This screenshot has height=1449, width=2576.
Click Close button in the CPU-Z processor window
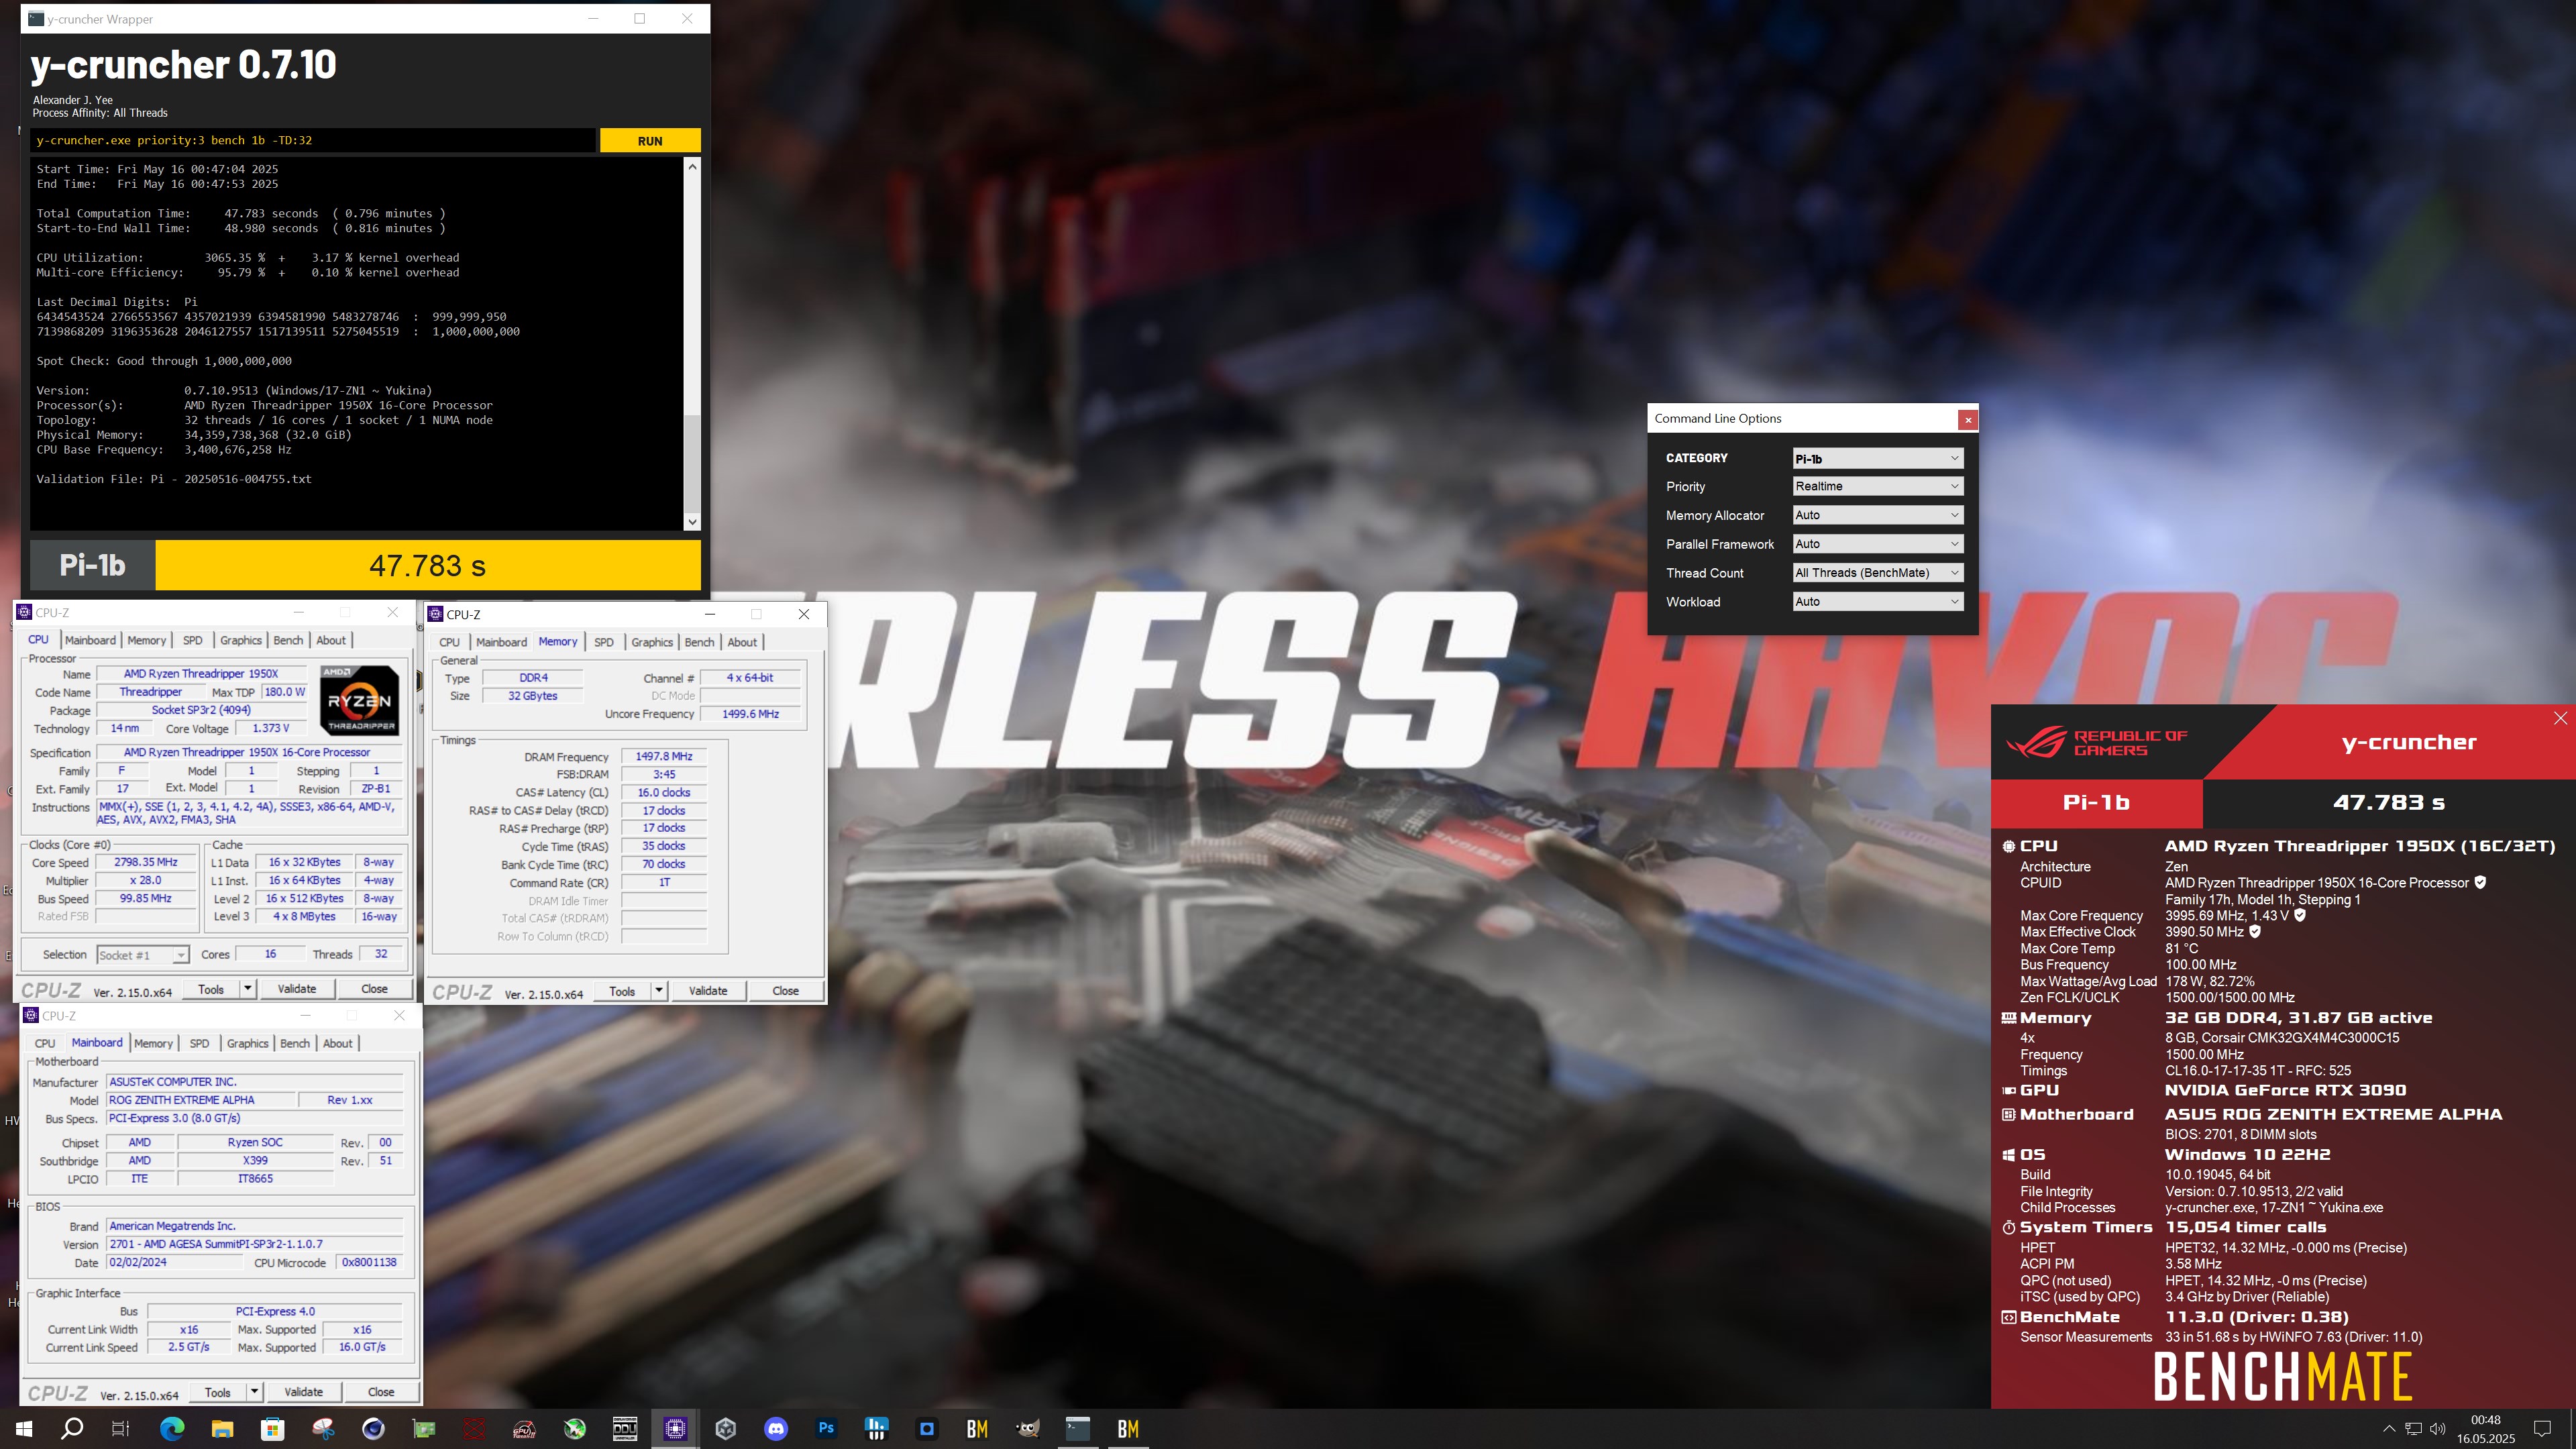374,990
